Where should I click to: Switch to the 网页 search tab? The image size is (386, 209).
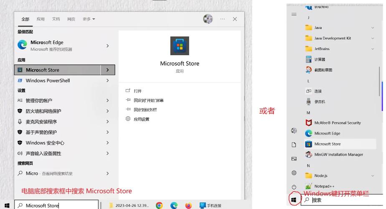[x=71, y=19]
